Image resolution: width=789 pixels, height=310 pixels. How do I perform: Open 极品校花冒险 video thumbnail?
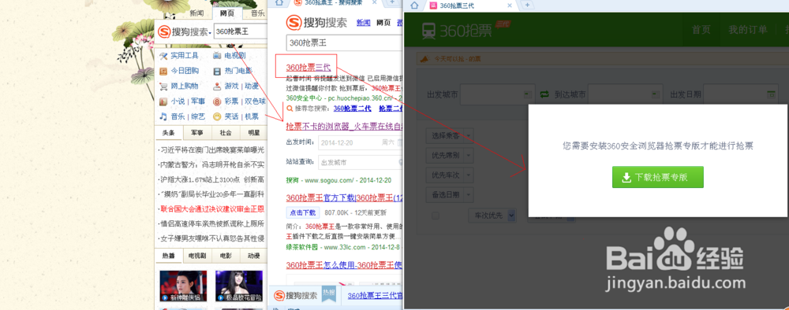239,286
